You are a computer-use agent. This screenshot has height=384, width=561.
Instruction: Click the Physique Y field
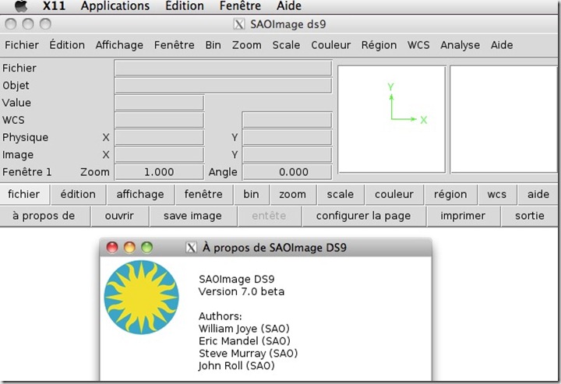point(288,137)
